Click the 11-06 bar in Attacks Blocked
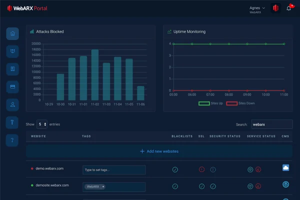This screenshot has height=200, width=300. (140, 93)
